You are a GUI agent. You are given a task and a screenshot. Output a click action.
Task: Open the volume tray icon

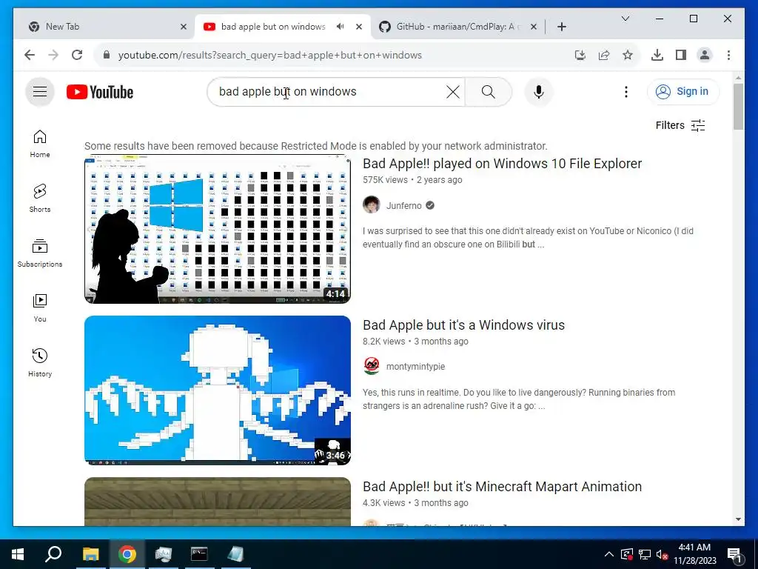click(x=662, y=554)
